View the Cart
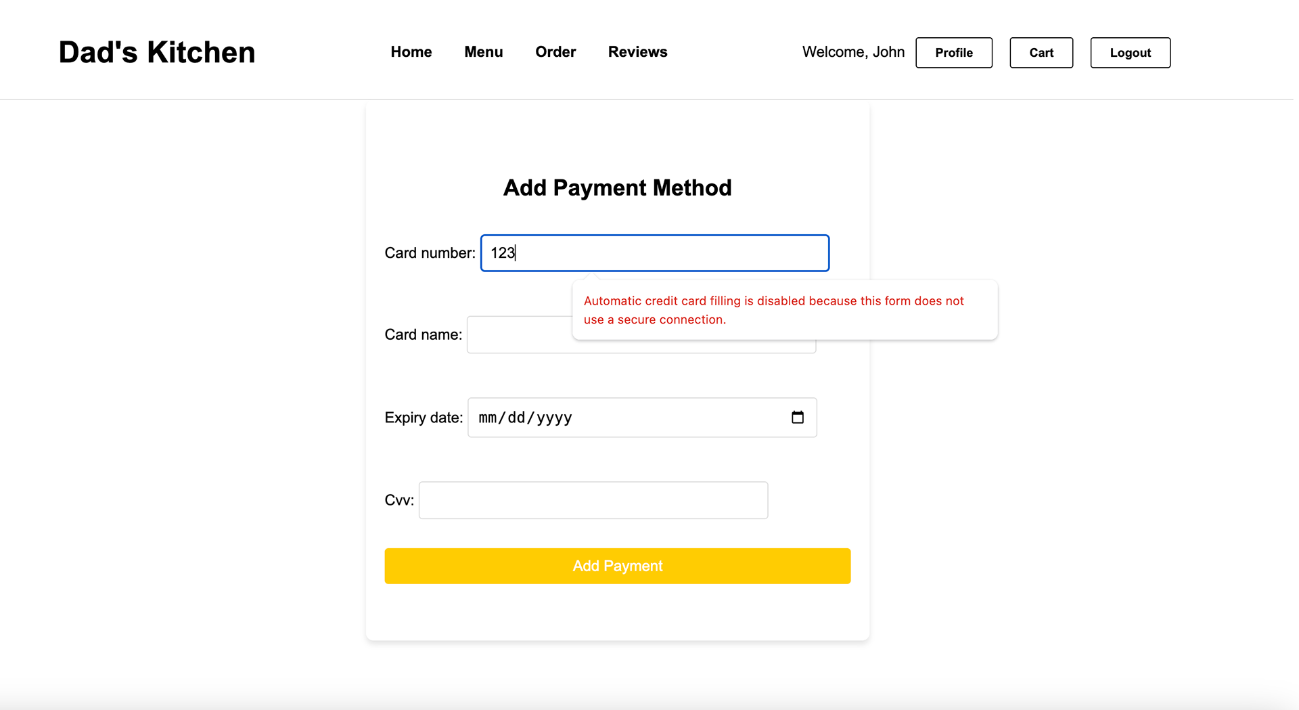This screenshot has width=1299, height=710. tap(1041, 53)
